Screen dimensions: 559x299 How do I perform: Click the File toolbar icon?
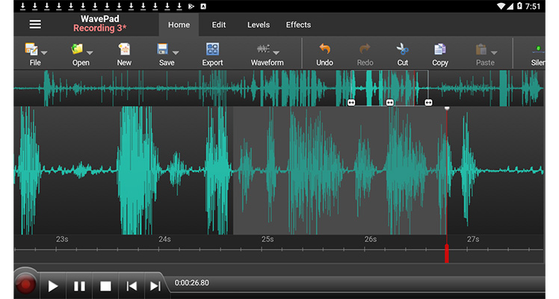[x=31, y=49]
